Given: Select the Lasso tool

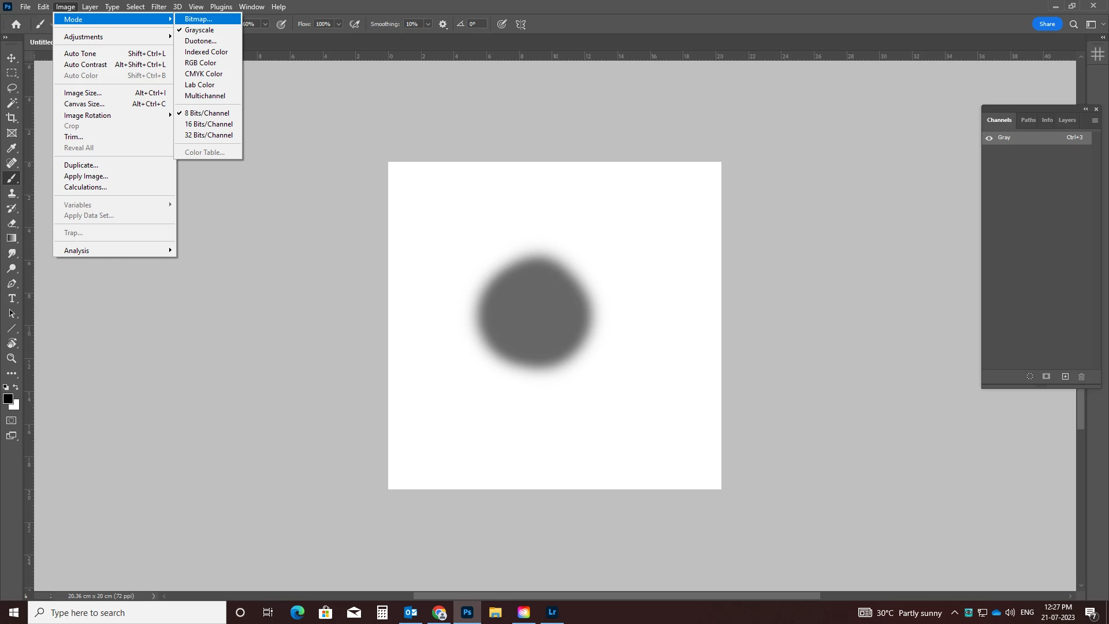Looking at the screenshot, I should (x=12, y=88).
